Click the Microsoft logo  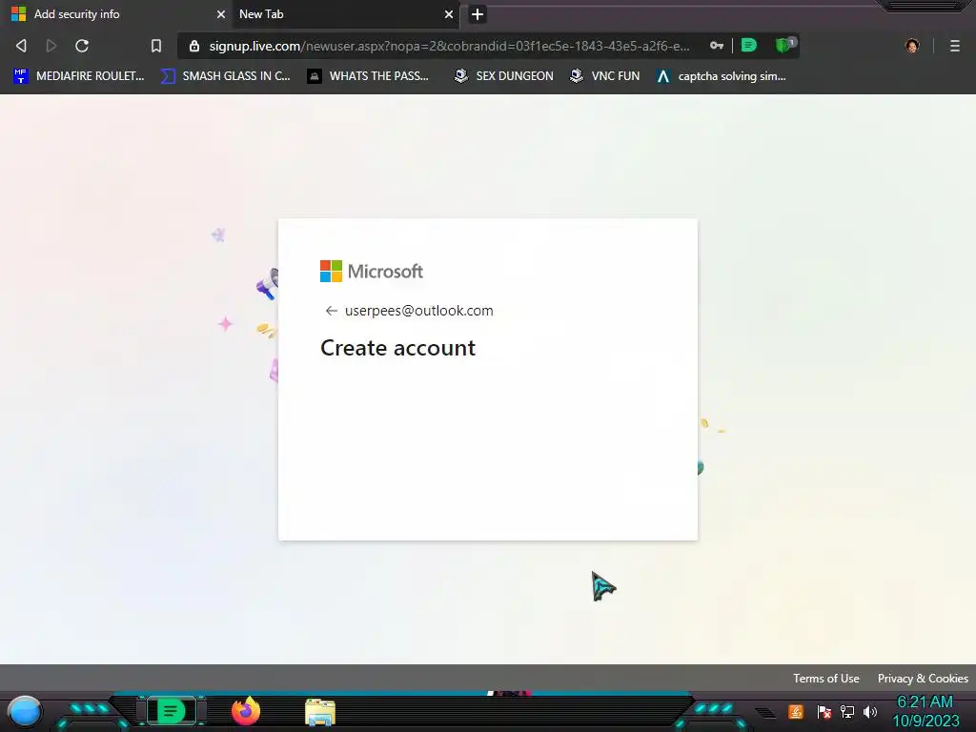pyautogui.click(x=372, y=272)
